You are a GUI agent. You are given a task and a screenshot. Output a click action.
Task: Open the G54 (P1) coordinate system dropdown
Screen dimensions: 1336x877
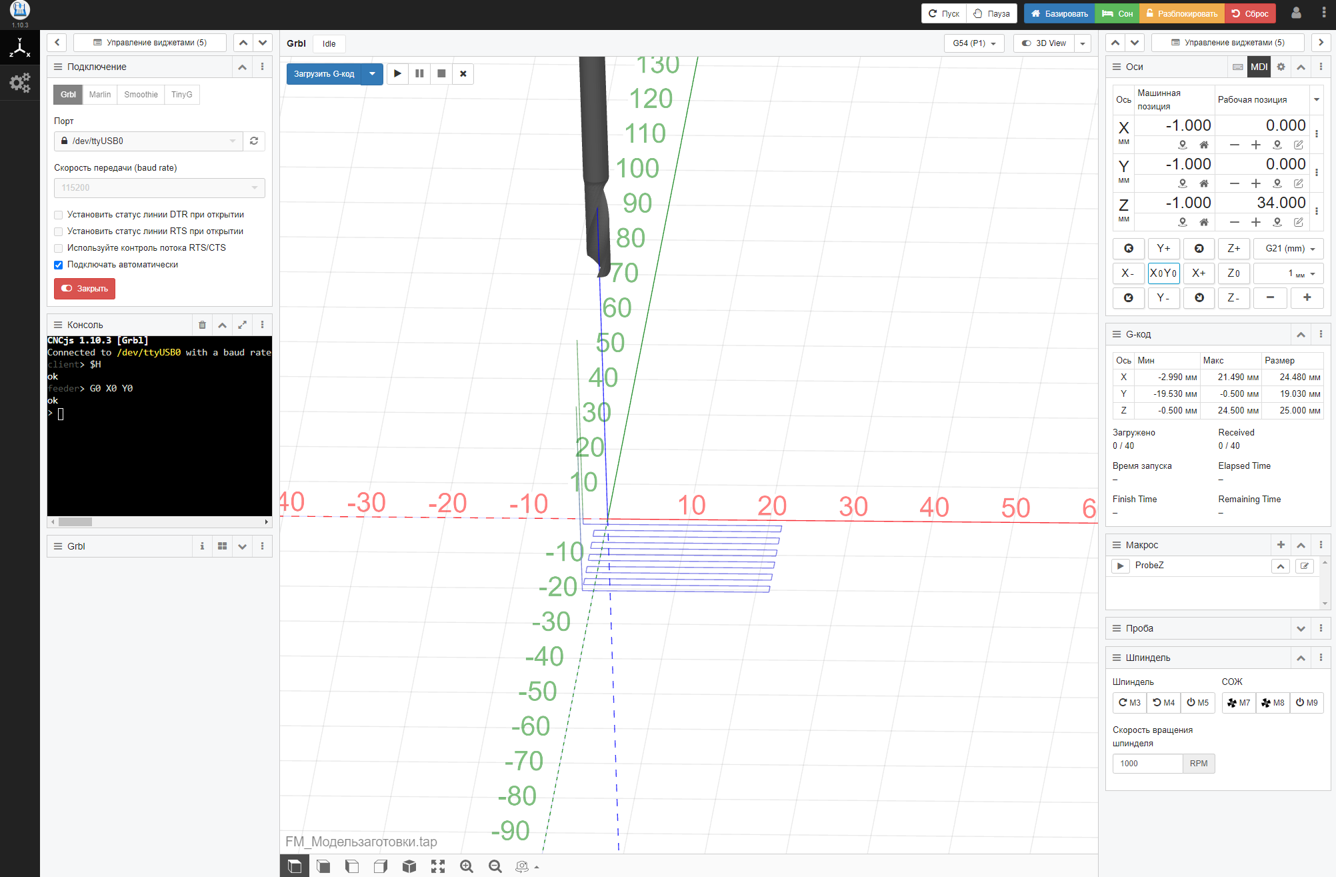(x=974, y=43)
